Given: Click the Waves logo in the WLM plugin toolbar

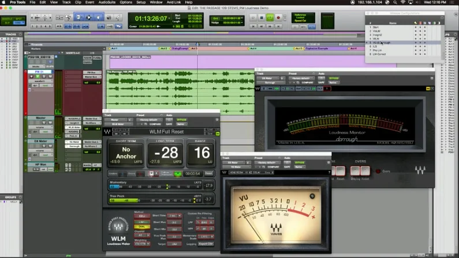Looking at the screenshot, I should 107,132.
